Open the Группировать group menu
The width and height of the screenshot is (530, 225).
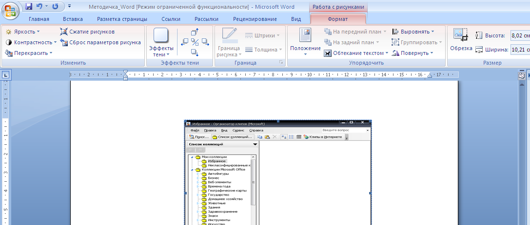(417, 42)
